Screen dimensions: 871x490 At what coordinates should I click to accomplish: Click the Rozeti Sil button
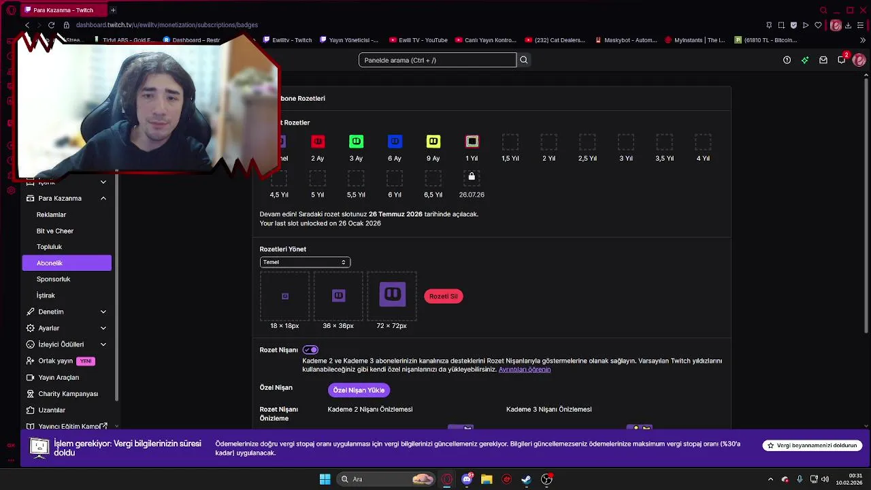(444, 296)
